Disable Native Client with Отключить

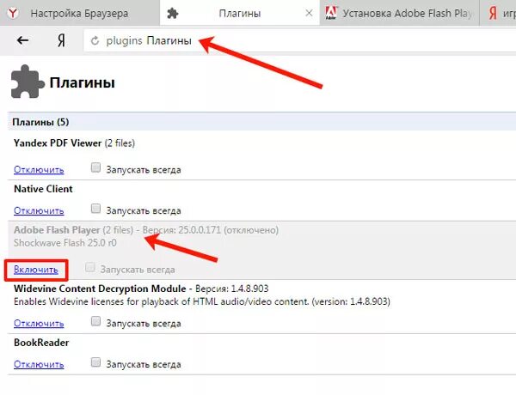(x=39, y=210)
